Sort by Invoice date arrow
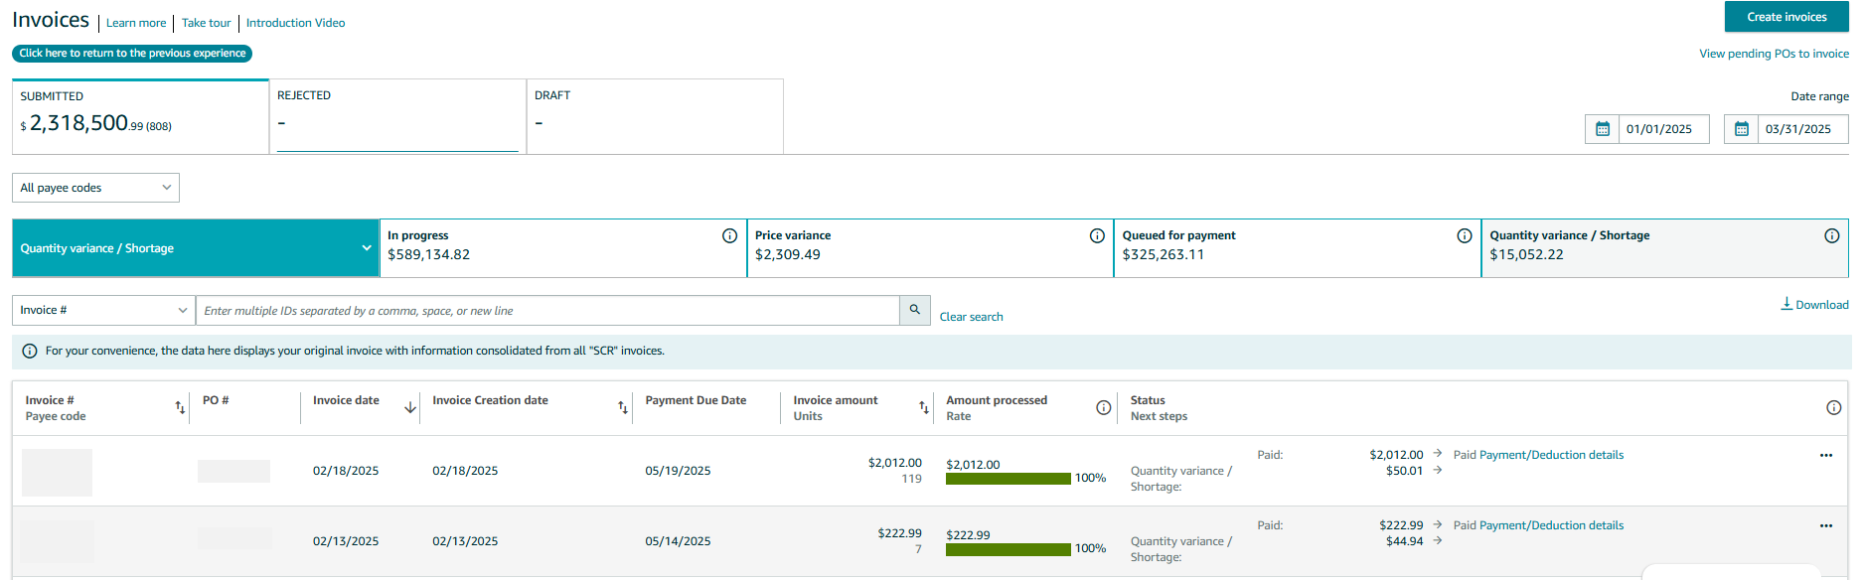 point(409,407)
